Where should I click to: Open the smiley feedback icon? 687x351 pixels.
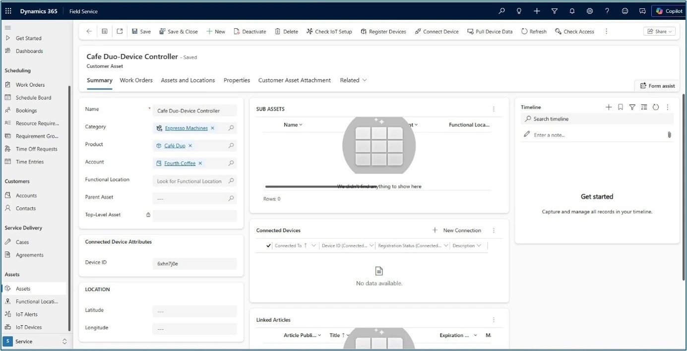click(625, 11)
